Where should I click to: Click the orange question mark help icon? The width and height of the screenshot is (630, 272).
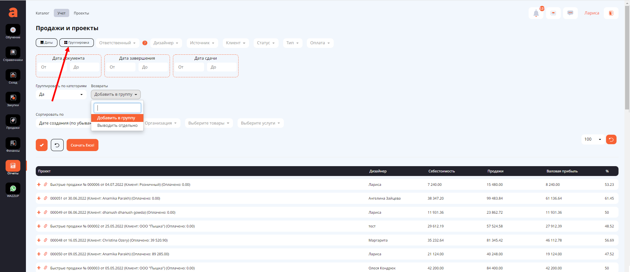pyautogui.click(x=145, y=43)
